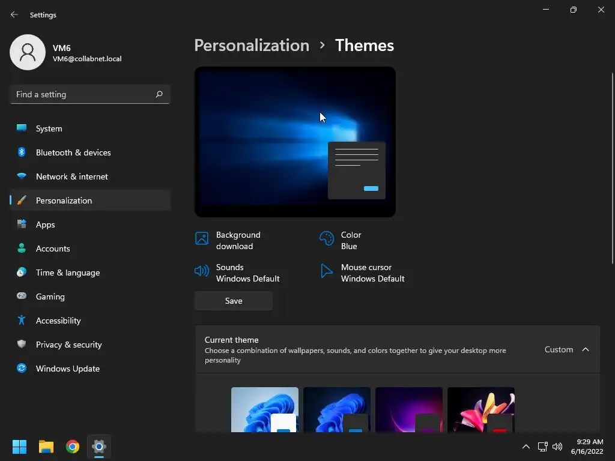Select the Personalization category label
Image resolution: width=615 pixels, height=461 pixels.
tap(64, 200)
